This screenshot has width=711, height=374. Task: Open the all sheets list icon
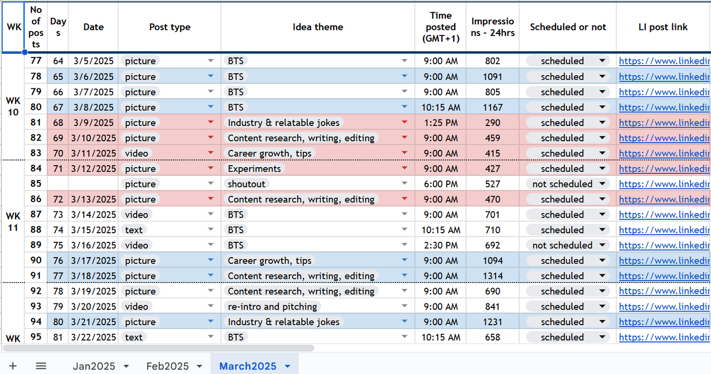[41, 366]
